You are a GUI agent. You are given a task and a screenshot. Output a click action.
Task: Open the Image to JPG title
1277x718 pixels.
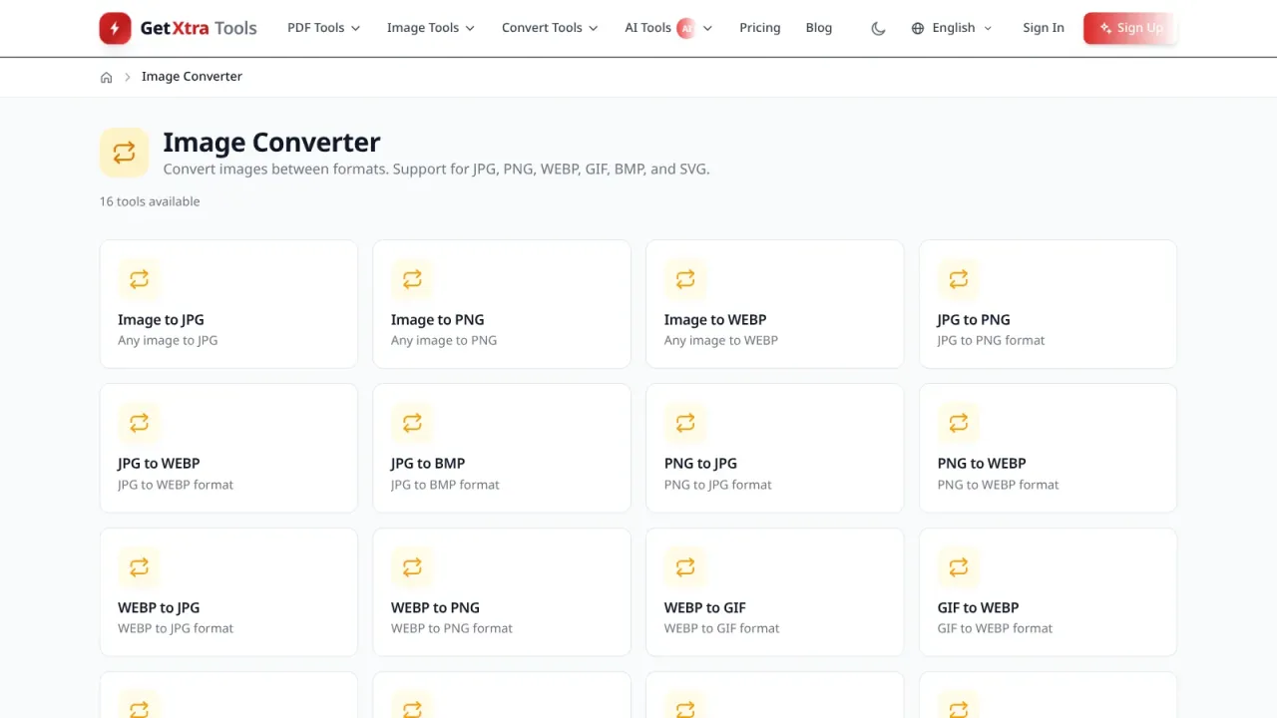(161, 320)
